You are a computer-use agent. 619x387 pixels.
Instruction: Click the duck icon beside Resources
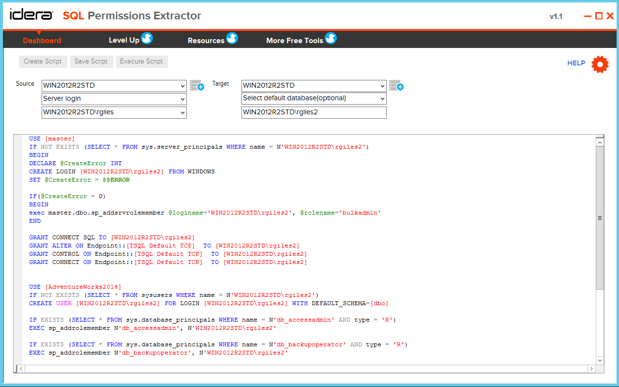pos(232,38)
